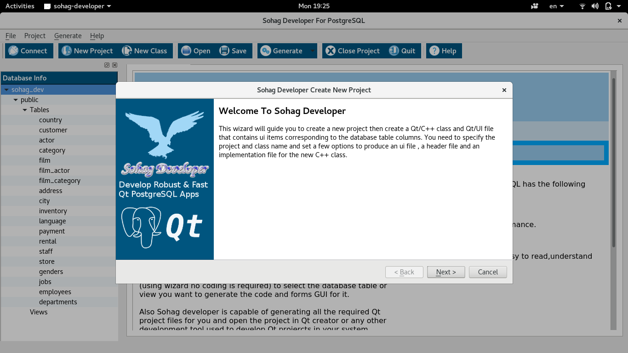Select the payment table
This screenshot has height=353, width=628.
click(x=52, y=231)
